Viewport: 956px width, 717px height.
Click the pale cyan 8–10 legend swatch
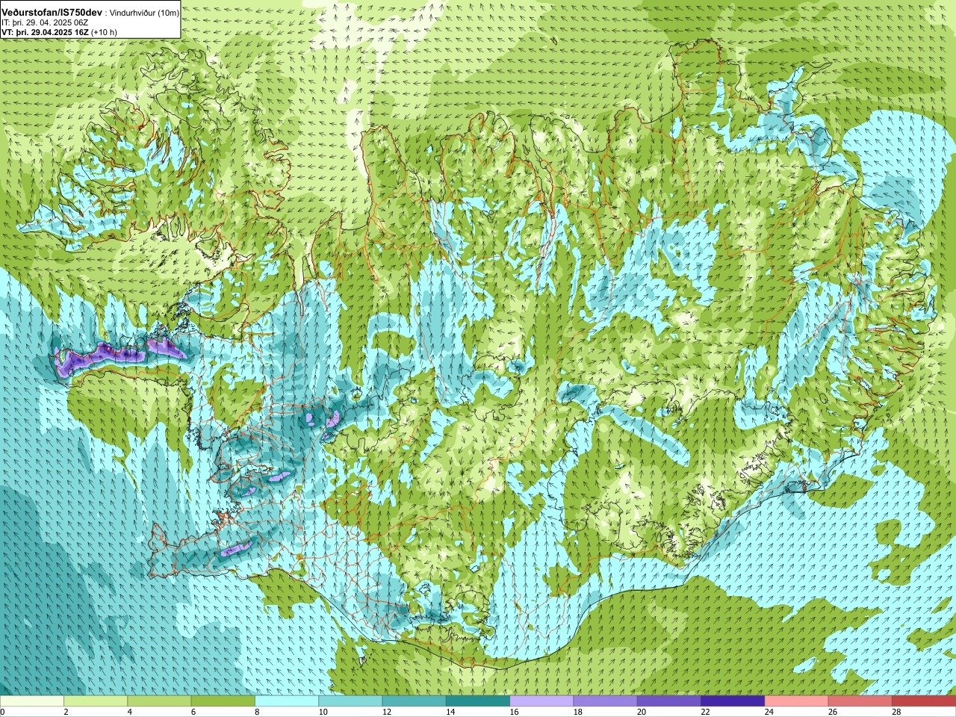point(287,701)
